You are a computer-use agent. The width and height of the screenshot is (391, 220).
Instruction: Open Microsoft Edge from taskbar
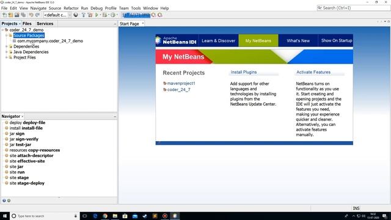[95, 216]
